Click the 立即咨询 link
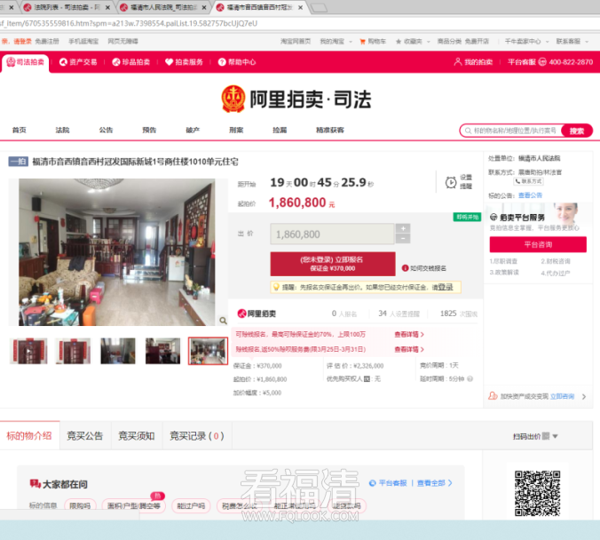 click(563, 396)
